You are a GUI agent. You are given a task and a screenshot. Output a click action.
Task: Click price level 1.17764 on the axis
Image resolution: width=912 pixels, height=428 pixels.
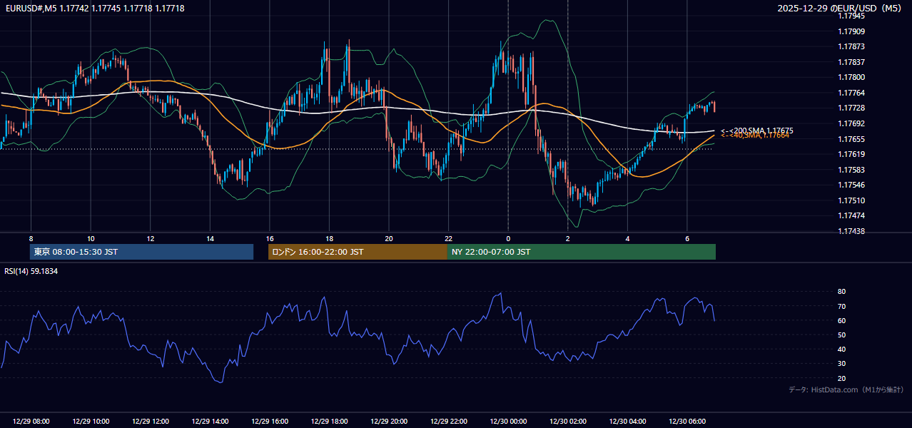pyautogui.click(x=851, y=93)
